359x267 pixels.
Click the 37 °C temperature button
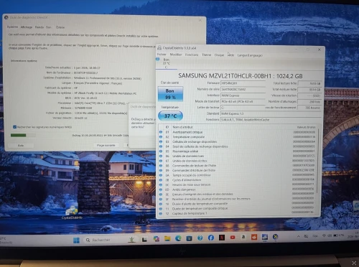click(x=170, y=116)
